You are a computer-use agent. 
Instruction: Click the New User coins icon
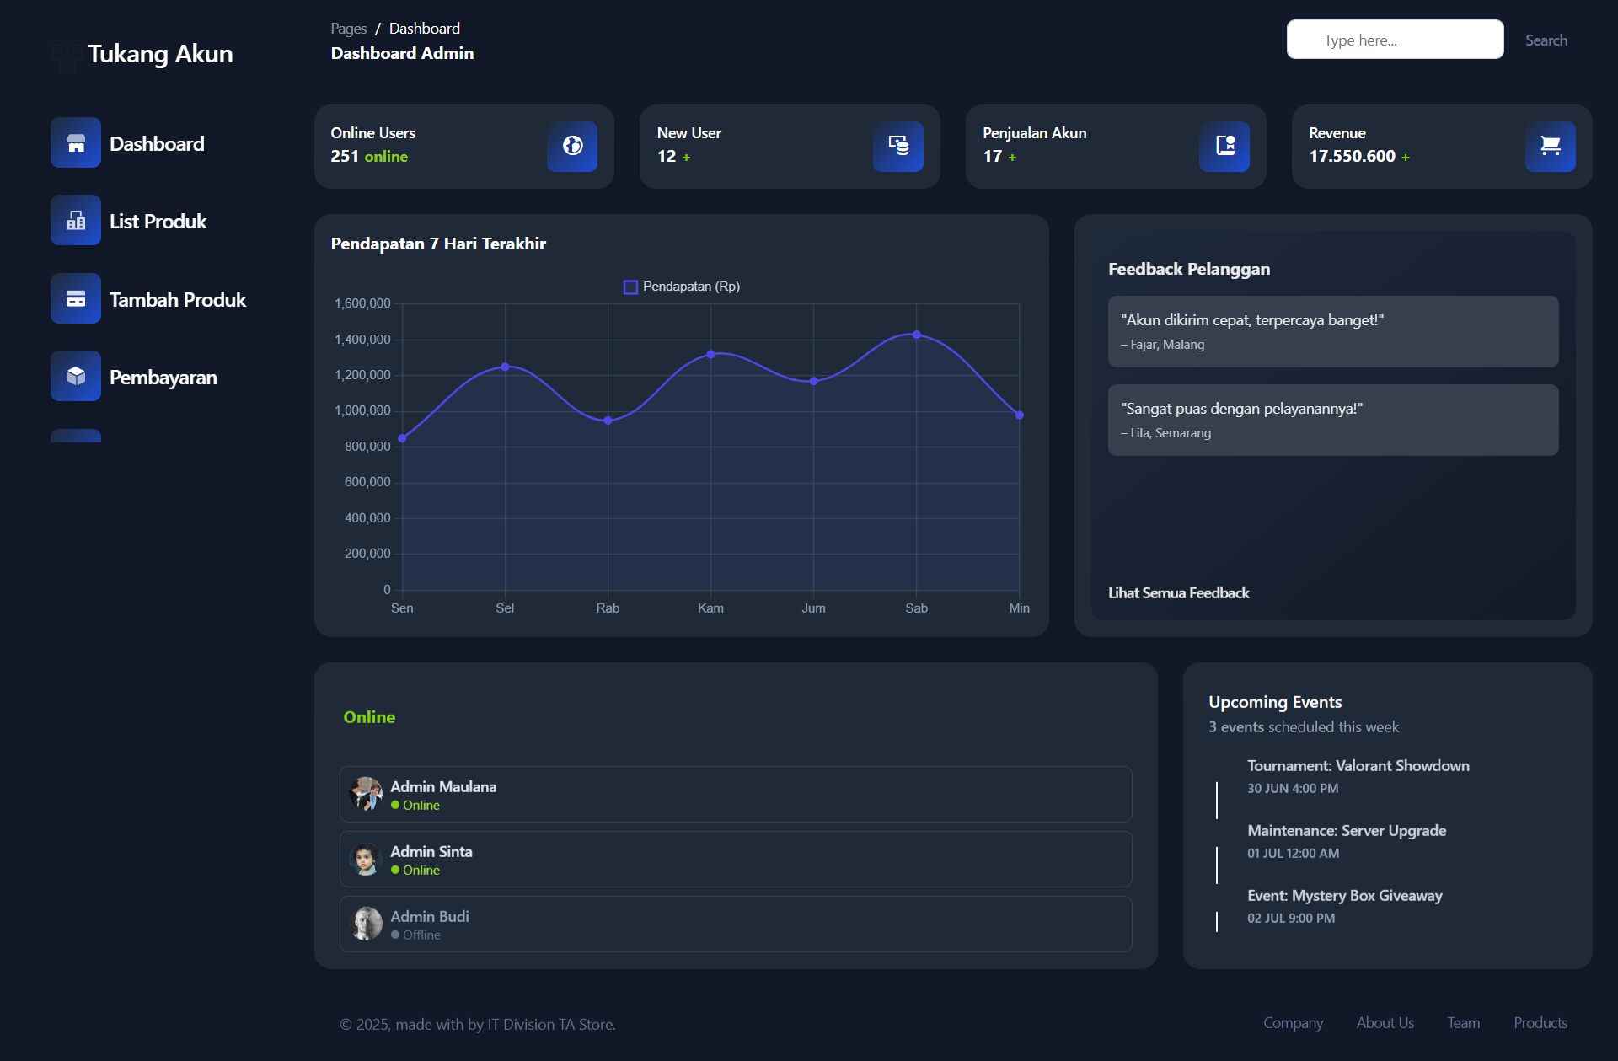tap(898, 147)
